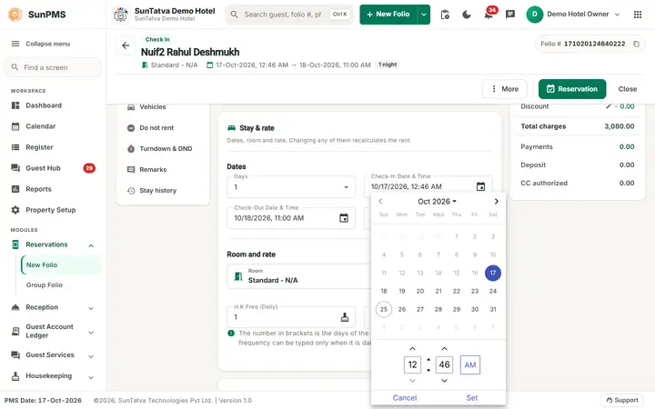Click the minutes field showing 46

tap(445, 364)
